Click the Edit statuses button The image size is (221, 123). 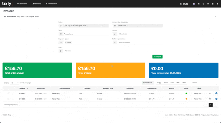(148, 83)
